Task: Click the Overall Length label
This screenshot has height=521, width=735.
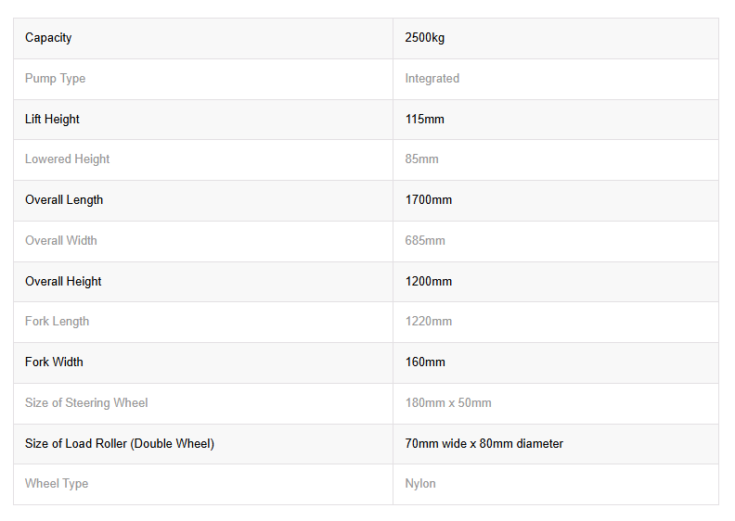Action: (x=64, y=200)
